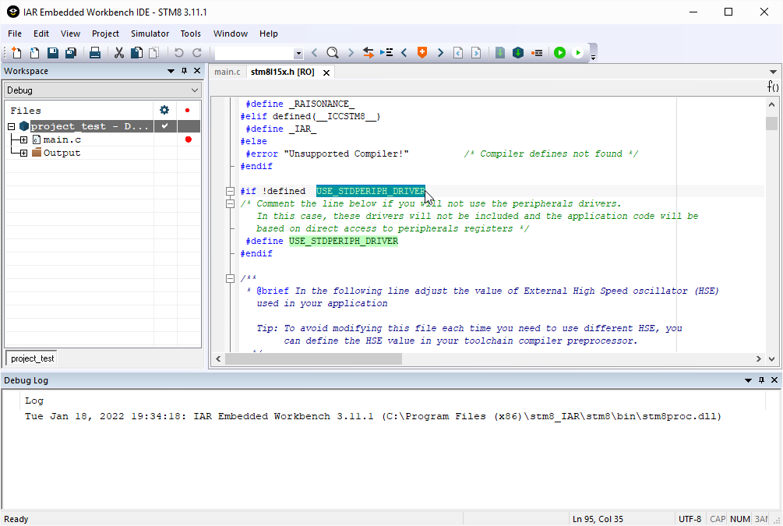Click the highlighted USE_STDPERIPH_DRIVER define
Viewport: 783px width, 526px height.
pyautogui.click(x=344, y=242)
